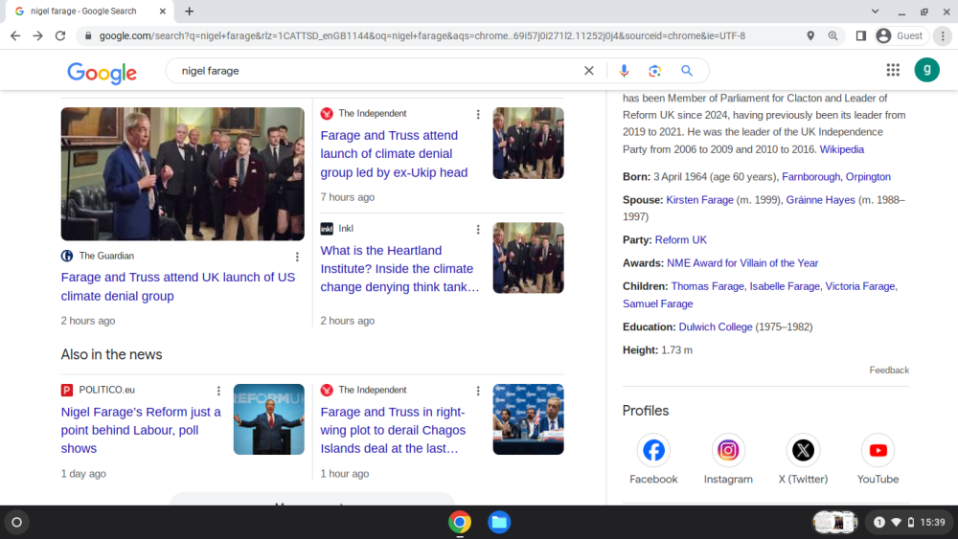Close the nigel farage Google Search tab
The width and height of the screenshot is (958, 539).
[x=163, y=11]
